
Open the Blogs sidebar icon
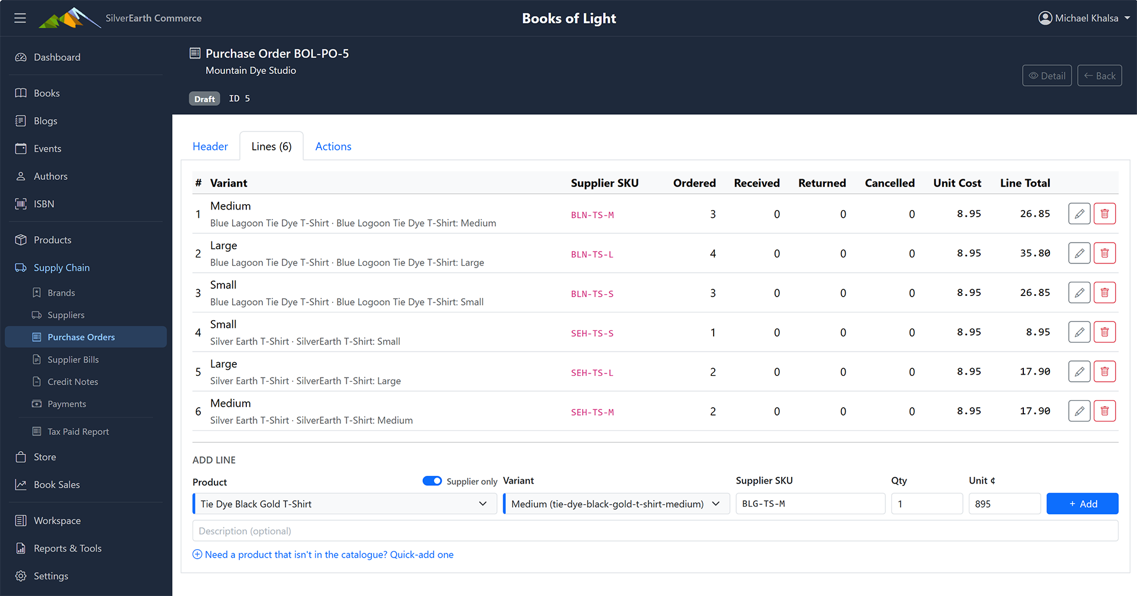point(21,121)
